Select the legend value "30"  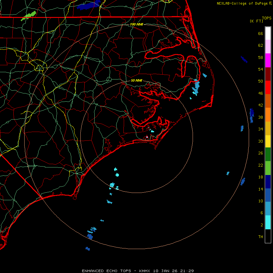[261, 141]
